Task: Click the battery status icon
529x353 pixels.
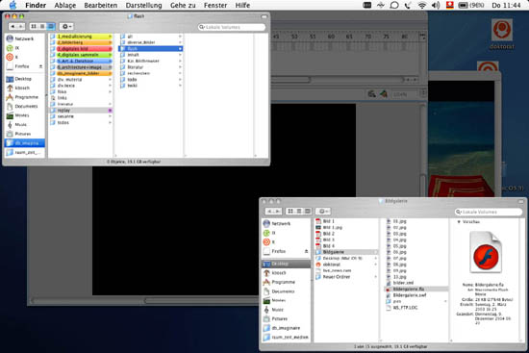Action: click(464, 5)
